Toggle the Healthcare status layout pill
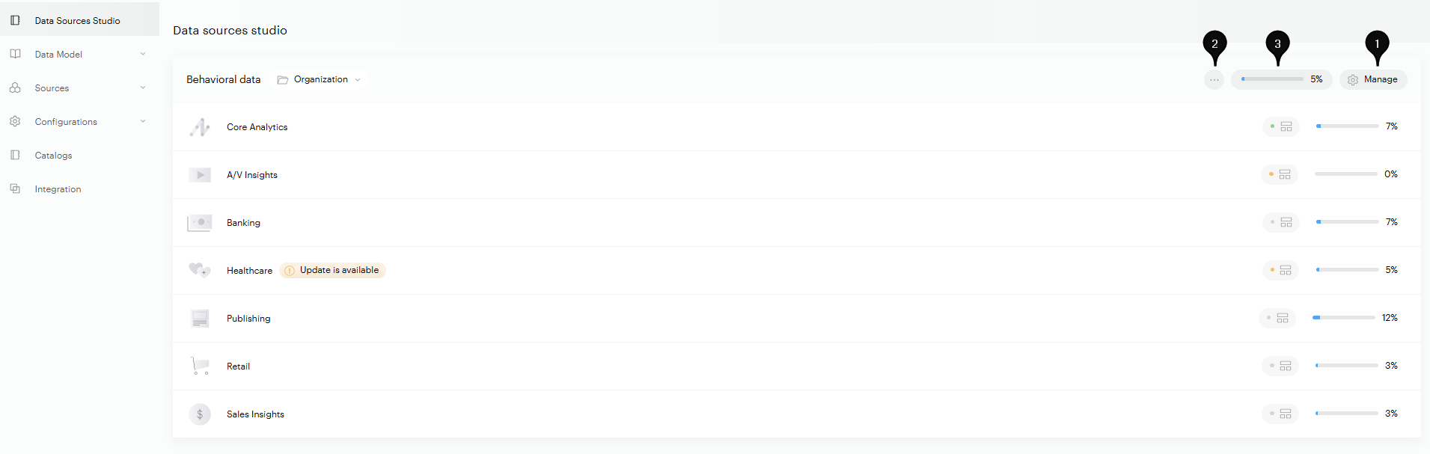This screenshot has width=1430, height=454. 1280,270
